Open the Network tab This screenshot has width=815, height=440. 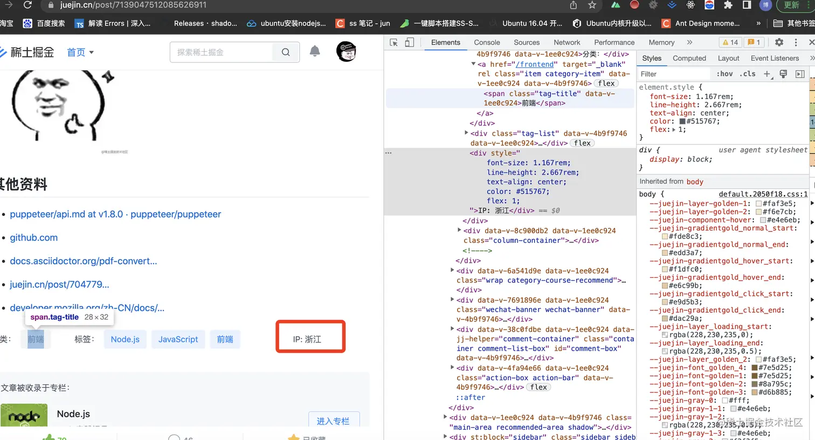pyautogui.click(x=567, y=43)
